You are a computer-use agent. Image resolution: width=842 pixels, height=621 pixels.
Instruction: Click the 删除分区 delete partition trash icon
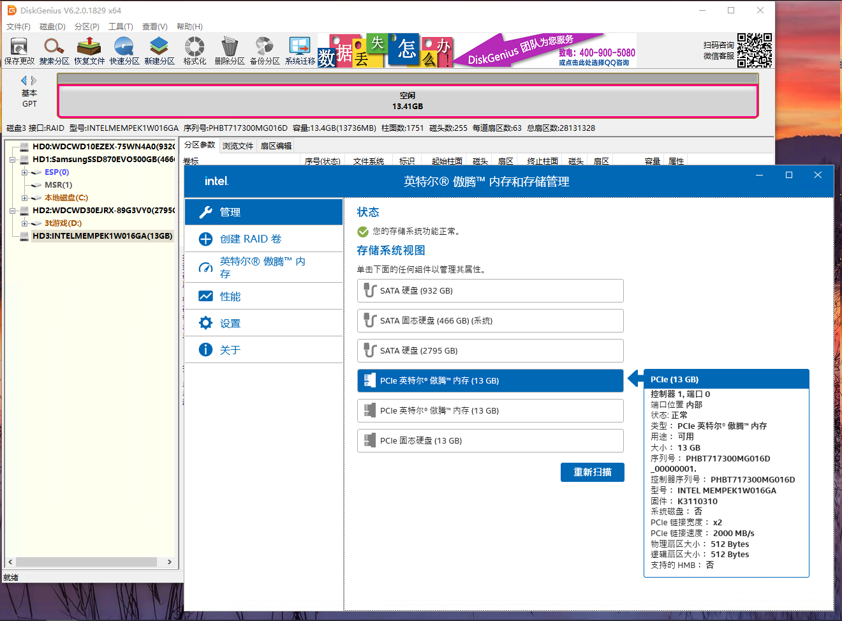click(230, 50)
